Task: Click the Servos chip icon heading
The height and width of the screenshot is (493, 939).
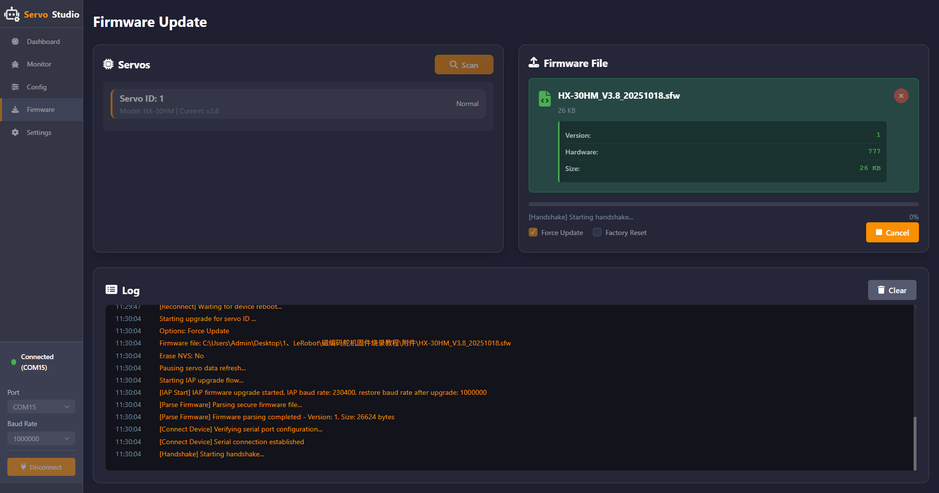Action: click(x=108, y=64)
